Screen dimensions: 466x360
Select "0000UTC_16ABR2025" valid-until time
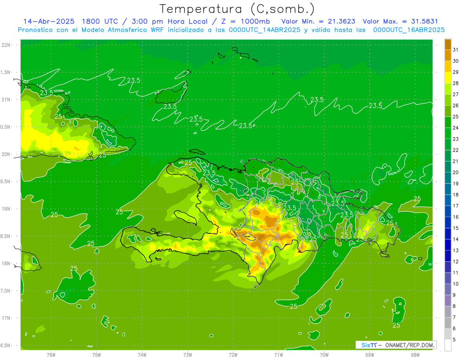(x=409, y=30)
